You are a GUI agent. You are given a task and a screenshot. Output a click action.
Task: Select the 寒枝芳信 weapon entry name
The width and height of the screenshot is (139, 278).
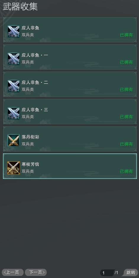click(30, 165)
